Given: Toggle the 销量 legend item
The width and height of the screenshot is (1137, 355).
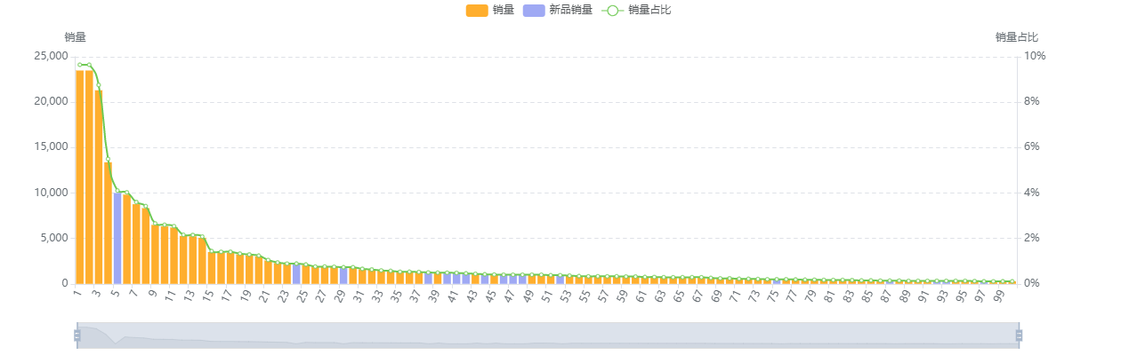Looking at the screenshot, I should coord(490,10).
